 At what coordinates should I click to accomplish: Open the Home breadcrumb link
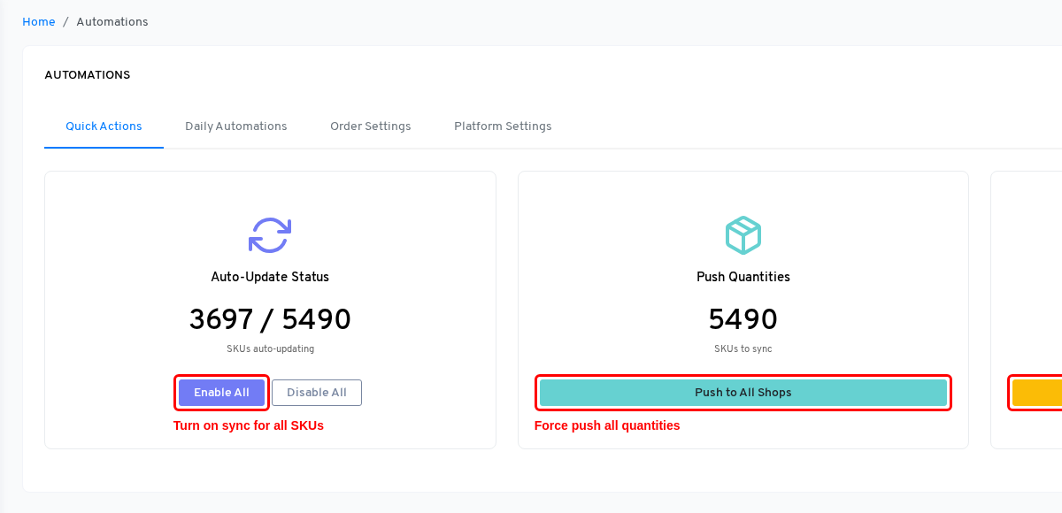click(x=38, y=21)
